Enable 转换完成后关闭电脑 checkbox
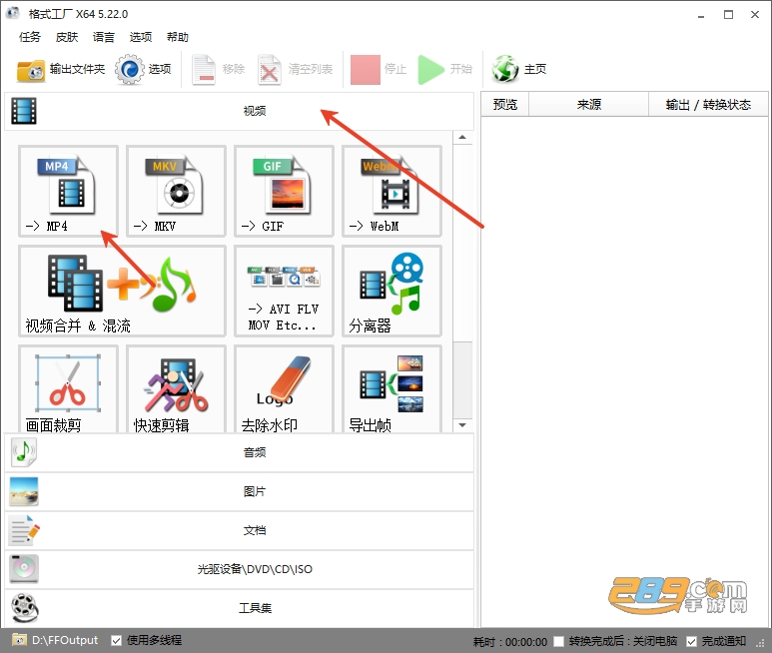772x653 pixels. tap(558, 641)
